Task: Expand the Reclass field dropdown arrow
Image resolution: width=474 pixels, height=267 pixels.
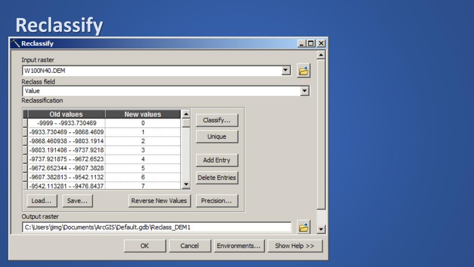Action: [x=305, y=91]
